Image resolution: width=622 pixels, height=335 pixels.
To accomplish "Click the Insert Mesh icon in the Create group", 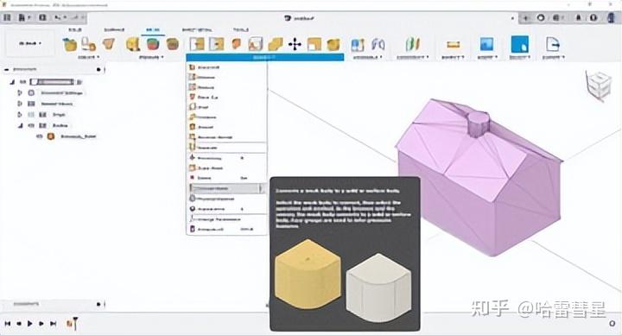I will (x=70, y=44).
